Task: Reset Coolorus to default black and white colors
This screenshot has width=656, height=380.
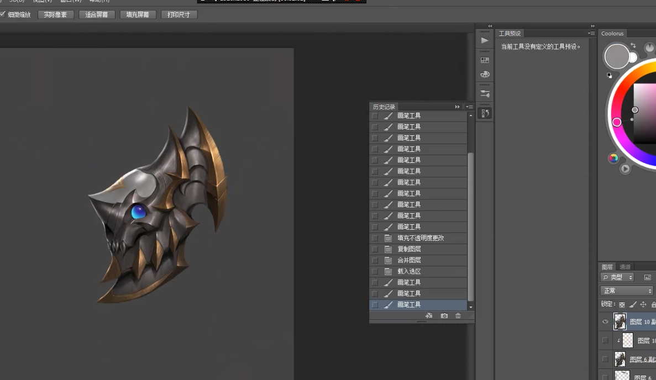Action: tap(609, 75)
